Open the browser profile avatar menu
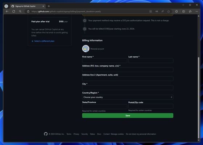Image resolution: width=203 pixels, height=145 pixels. (x=6, y=6)
